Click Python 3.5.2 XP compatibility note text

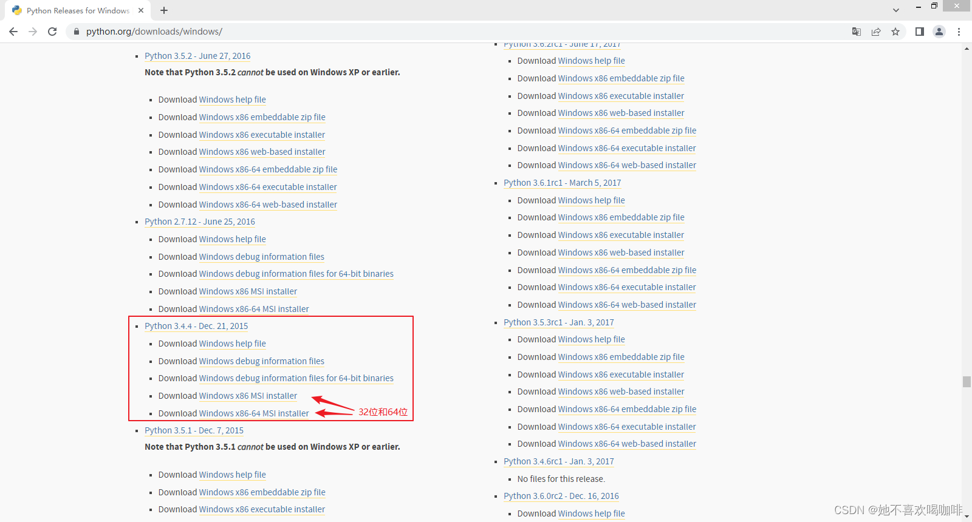pos(272,72)
